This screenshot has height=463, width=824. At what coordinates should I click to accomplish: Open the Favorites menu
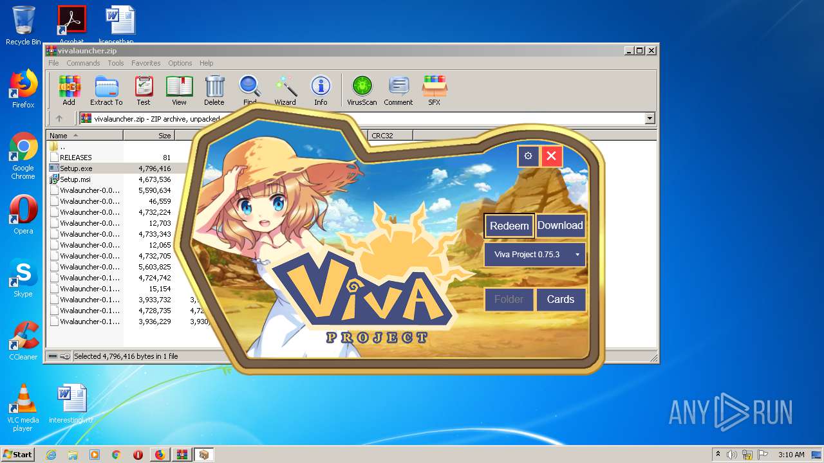tap(146, 63)
